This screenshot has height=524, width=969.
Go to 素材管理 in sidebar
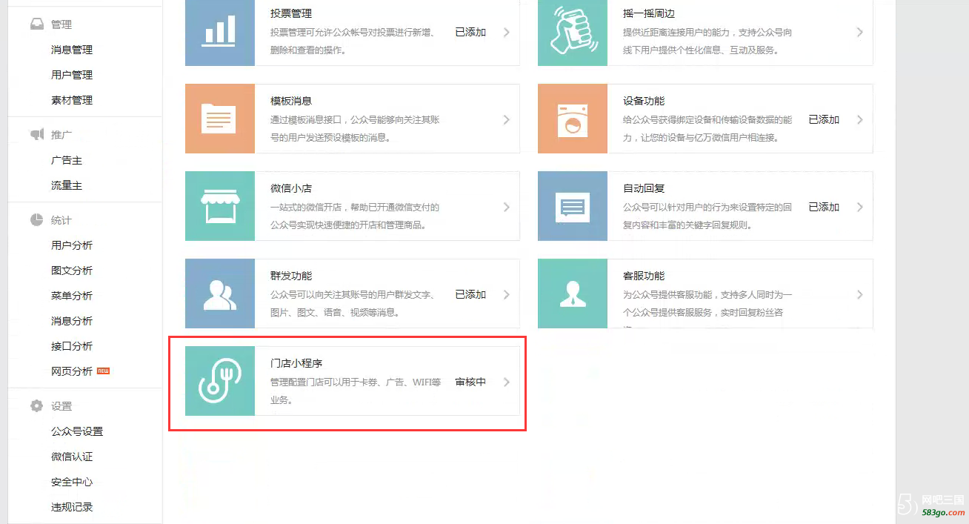coord(72,100)
